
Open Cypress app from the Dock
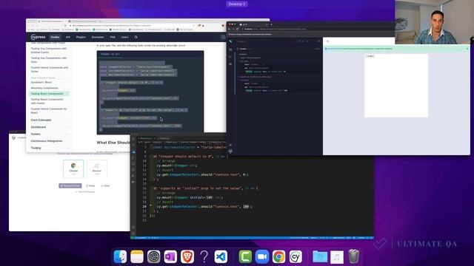click(x=296, y=256)
